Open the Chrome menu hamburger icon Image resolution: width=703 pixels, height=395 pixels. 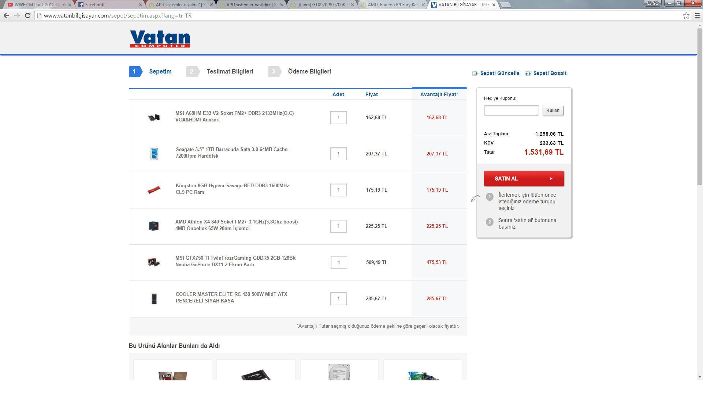[x=697, y=15]
